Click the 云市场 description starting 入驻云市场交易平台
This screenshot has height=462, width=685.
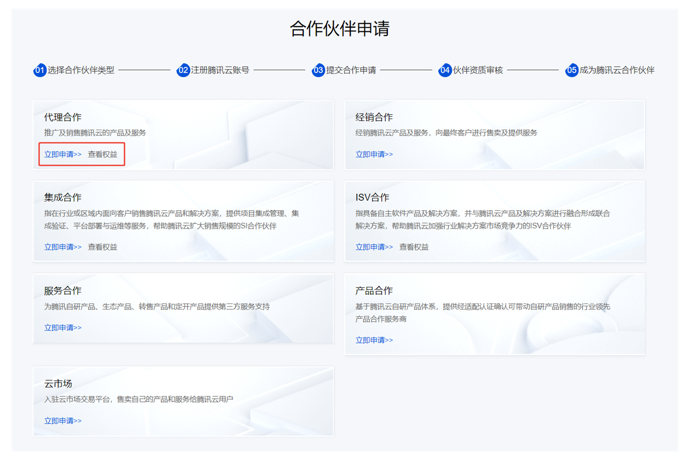(x=139, y=399)
